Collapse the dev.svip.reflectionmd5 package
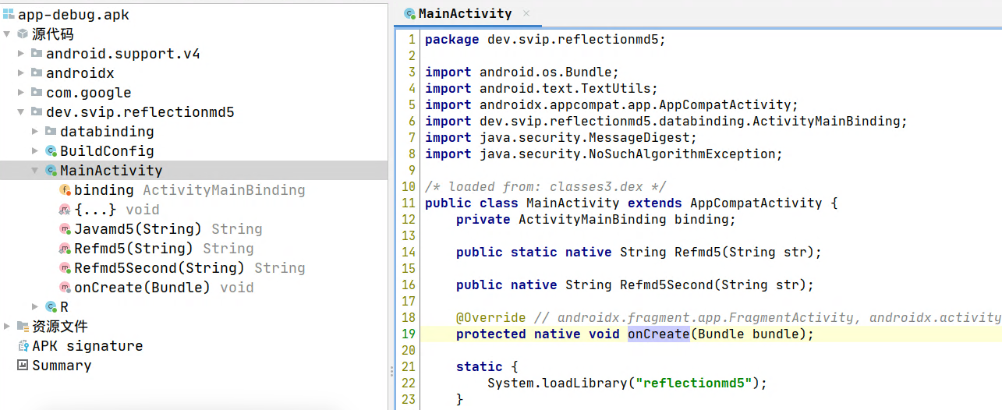The height and width of the screenshot is (410, 1002). (21, 112)
